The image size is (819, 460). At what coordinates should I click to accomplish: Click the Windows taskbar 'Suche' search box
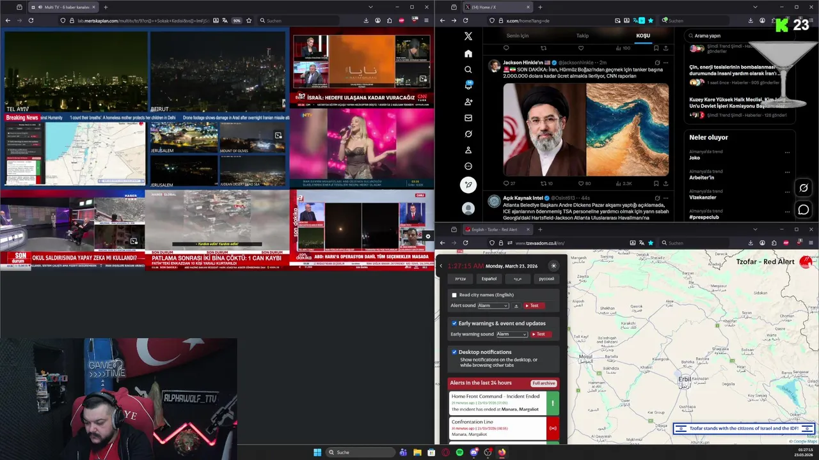[360, 452]
